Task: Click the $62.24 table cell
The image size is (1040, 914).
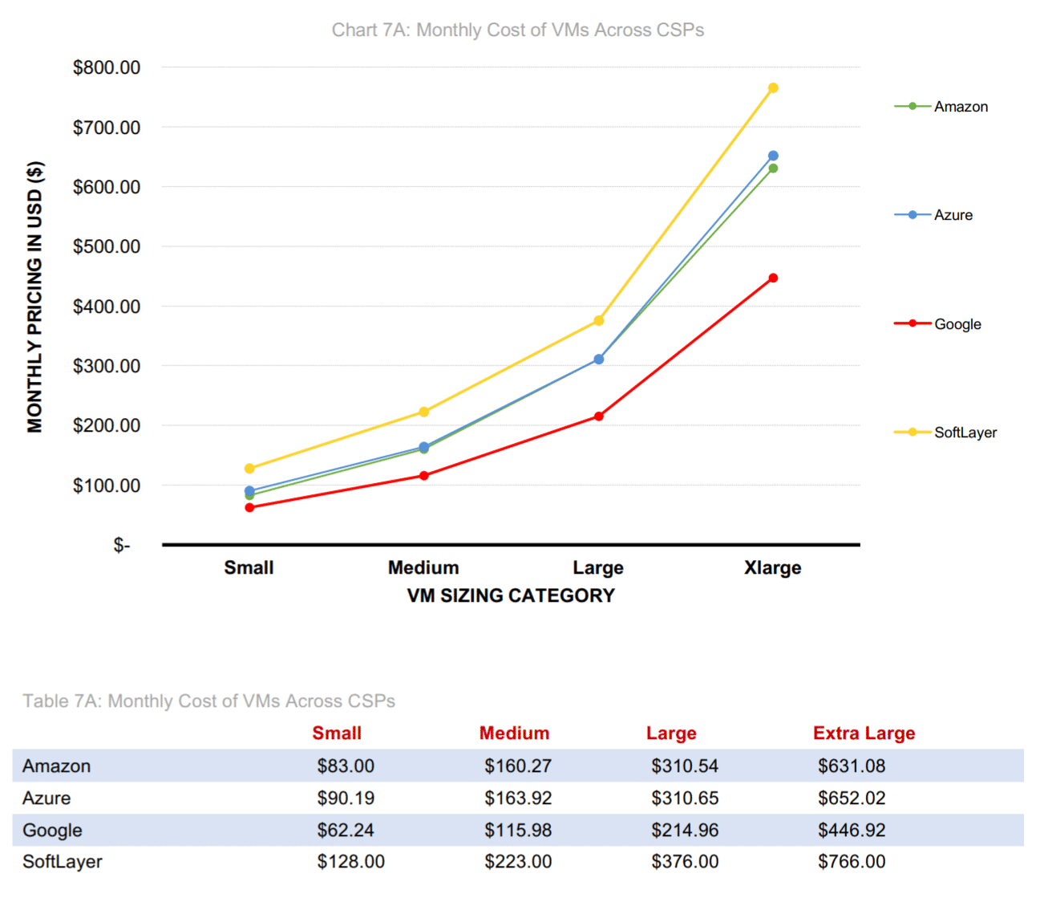Action: click(x=346, y=831)
